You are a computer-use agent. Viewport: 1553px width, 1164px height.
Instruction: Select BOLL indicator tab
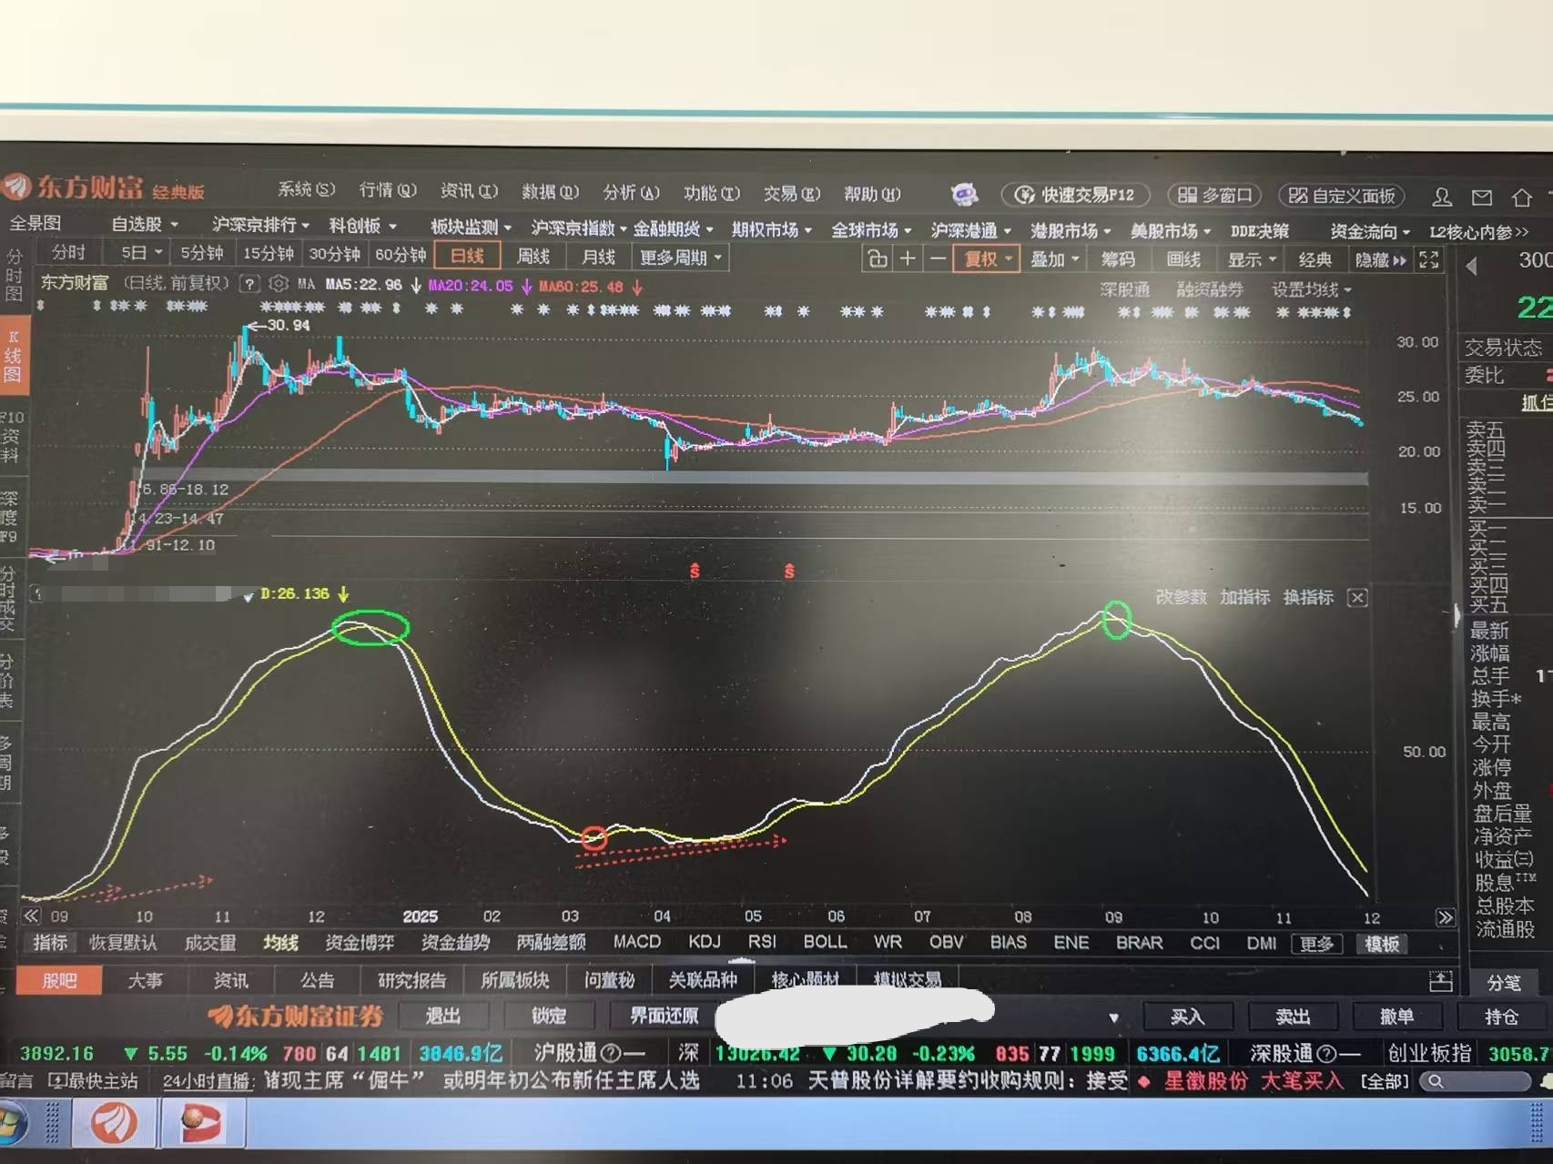point(825,942)
